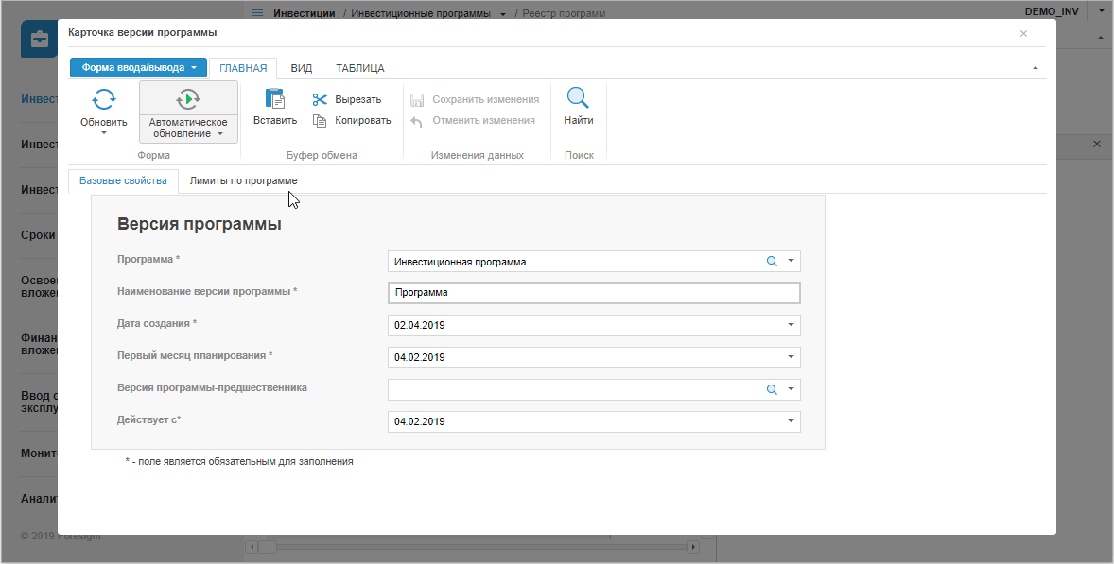Expand the Дата создания date dropdown
This screenshot has height=564, width=1114.
(x=791, y=325)
